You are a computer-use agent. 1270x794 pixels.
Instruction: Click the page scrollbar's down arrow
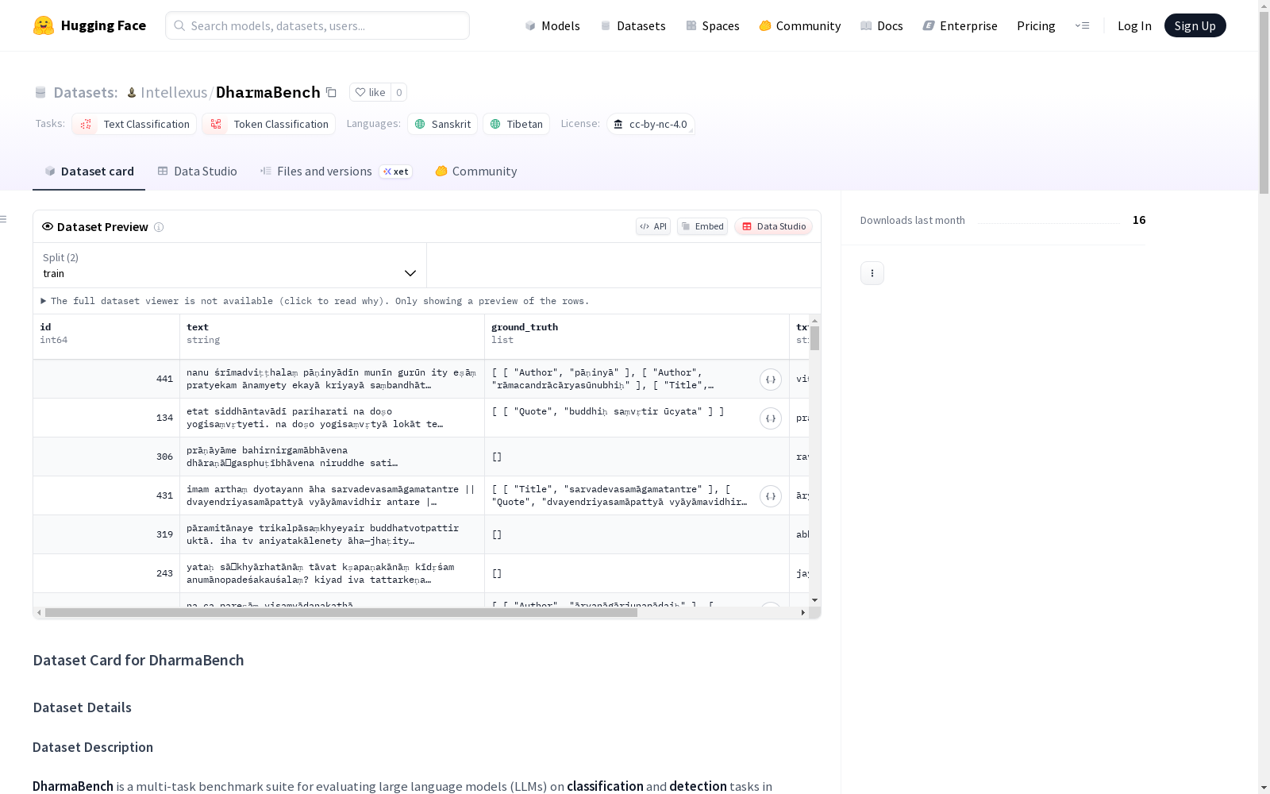click(1264, 788)
